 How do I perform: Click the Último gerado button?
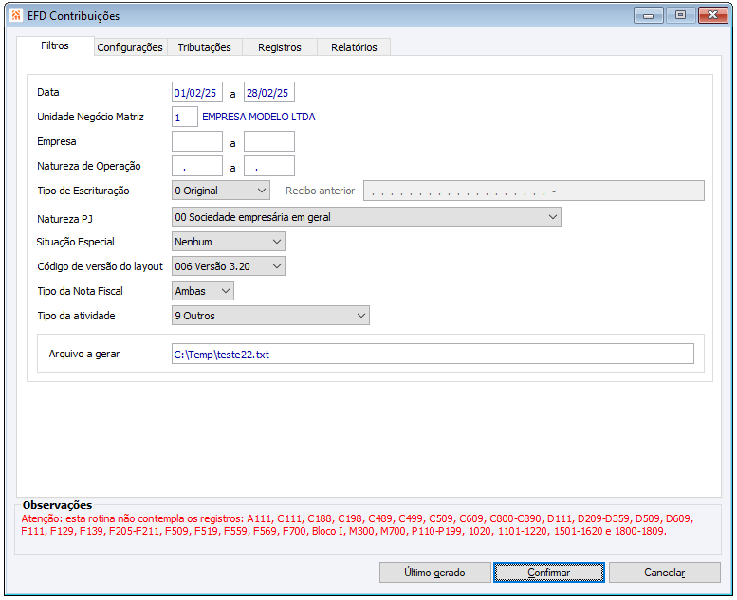click(434, 573)
